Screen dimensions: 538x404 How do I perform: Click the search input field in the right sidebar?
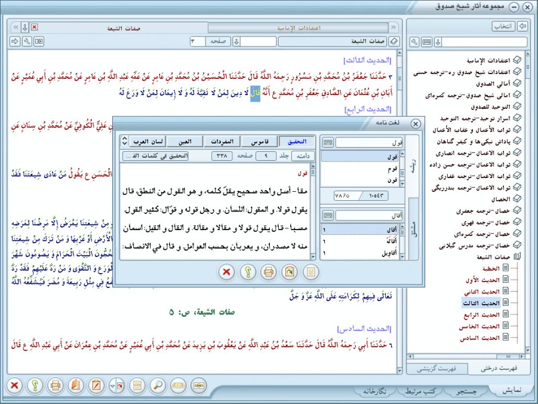pos(484,42)
